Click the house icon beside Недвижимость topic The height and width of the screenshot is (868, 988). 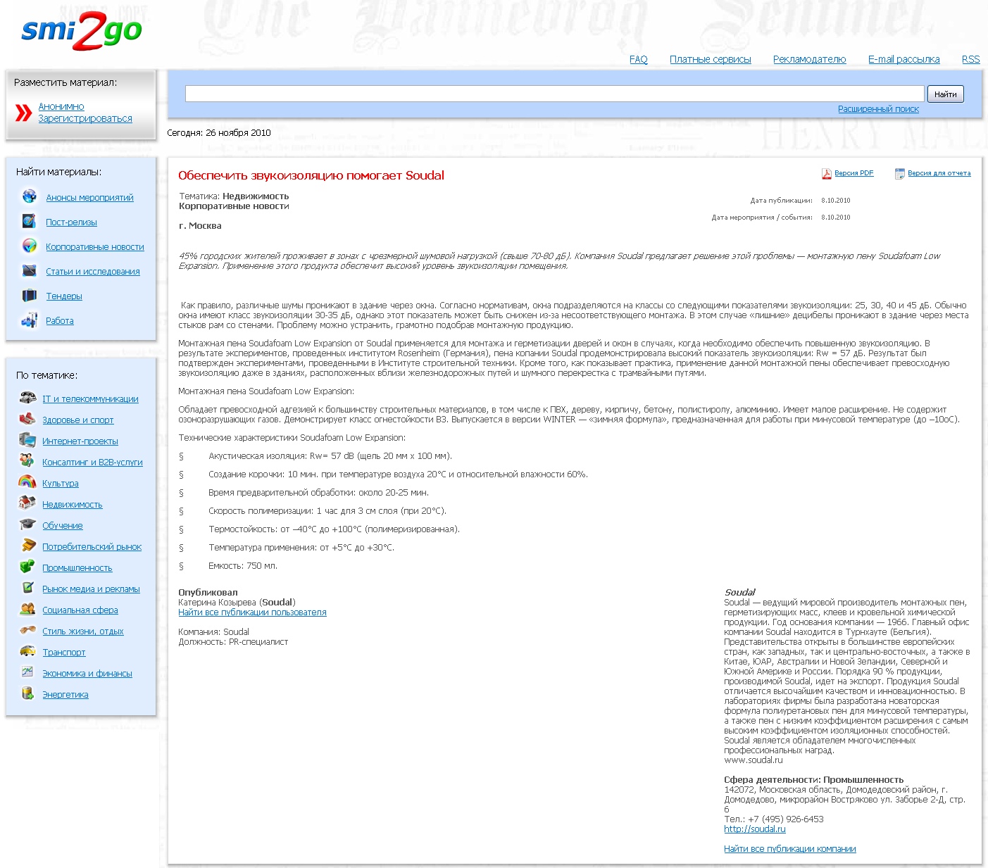pyautogui.click(x=27, y=503)
